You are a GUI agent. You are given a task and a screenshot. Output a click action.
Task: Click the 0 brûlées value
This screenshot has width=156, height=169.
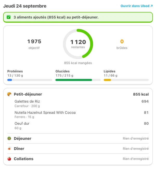click(122, 41)
